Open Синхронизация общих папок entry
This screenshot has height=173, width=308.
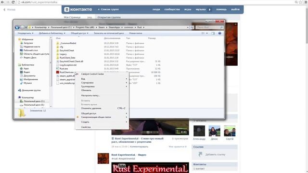(x=102, y=117)
